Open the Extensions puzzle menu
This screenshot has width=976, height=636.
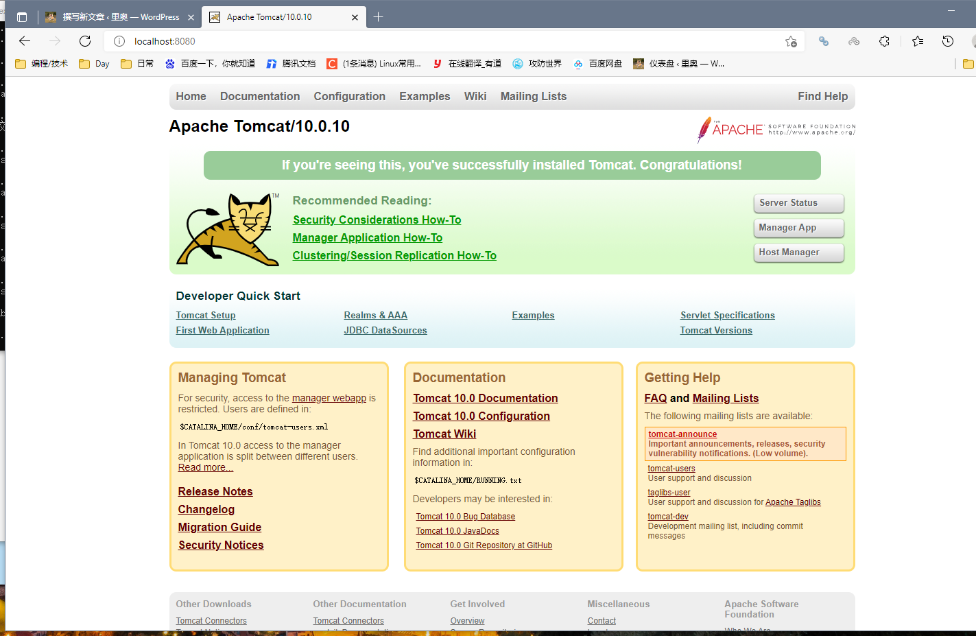(884, 41)
